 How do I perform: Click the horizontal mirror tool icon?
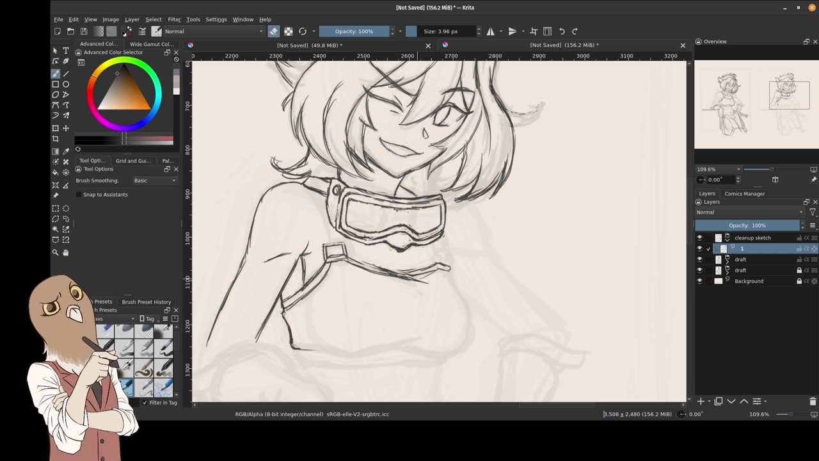(490, 31)
